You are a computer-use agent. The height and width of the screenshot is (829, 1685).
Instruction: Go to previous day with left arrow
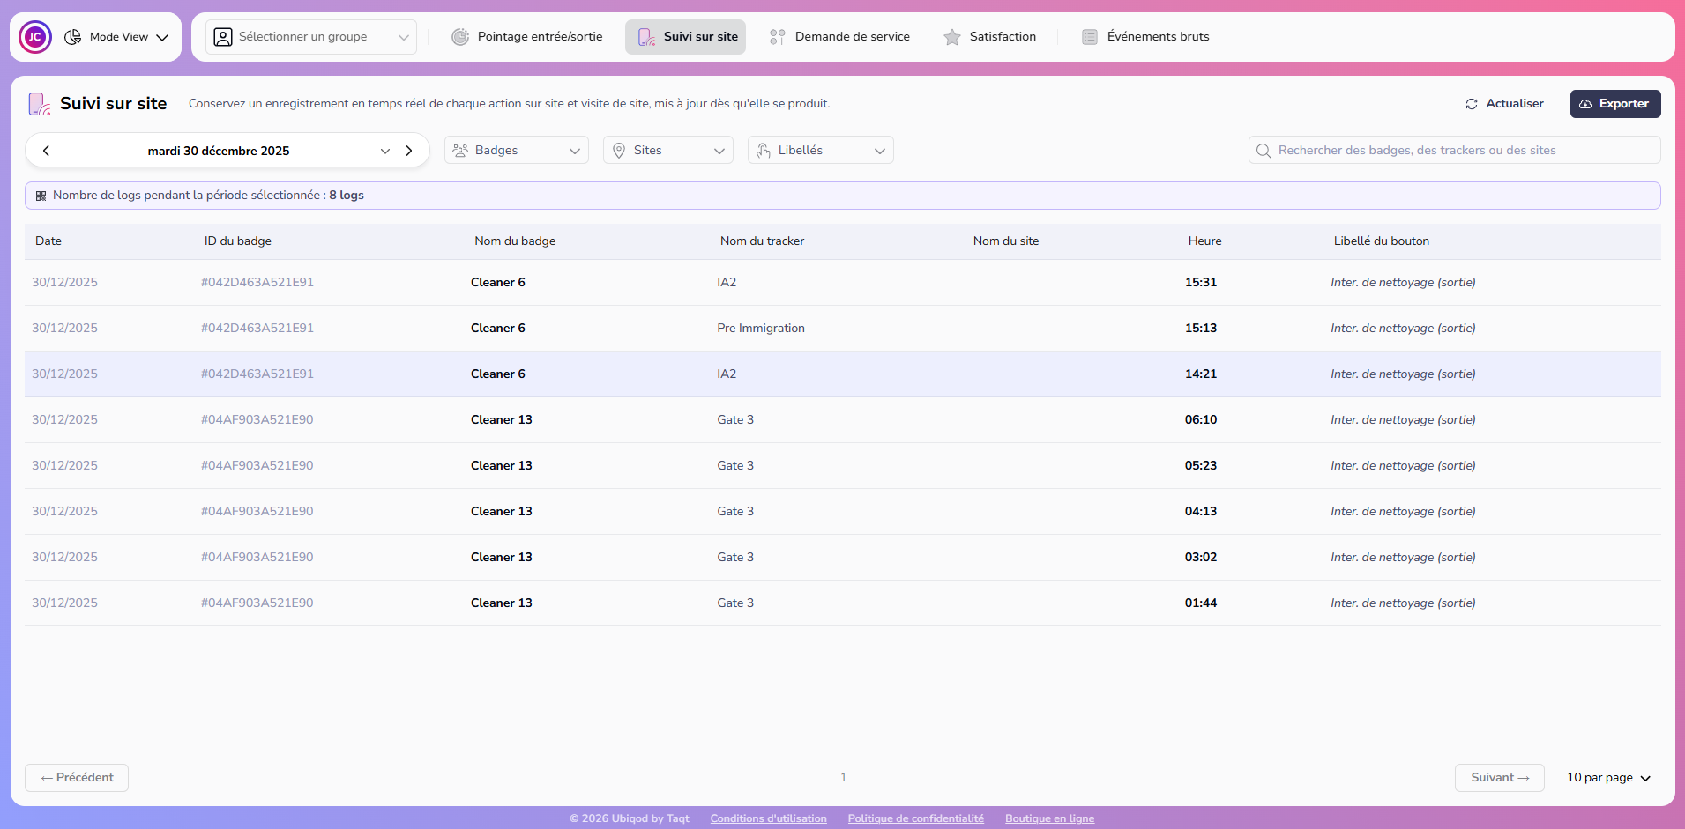pyautogui.click(x=47, y=151)
